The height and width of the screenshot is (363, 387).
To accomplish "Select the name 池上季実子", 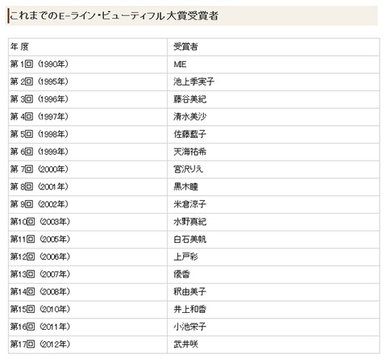I will (x=193, y=81).
